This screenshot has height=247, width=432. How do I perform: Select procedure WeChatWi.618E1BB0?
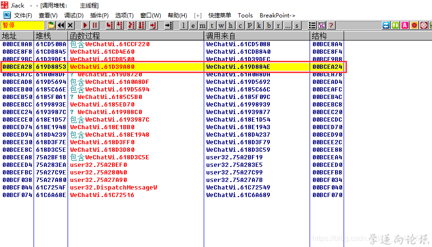coord(102,127)
